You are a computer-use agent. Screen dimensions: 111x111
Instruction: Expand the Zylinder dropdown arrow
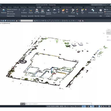tap(73, 14)
